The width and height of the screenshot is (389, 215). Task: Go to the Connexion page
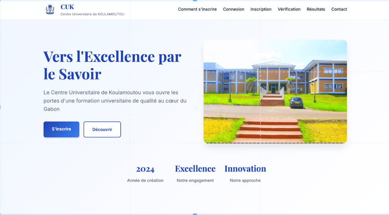tap(233, 9)
